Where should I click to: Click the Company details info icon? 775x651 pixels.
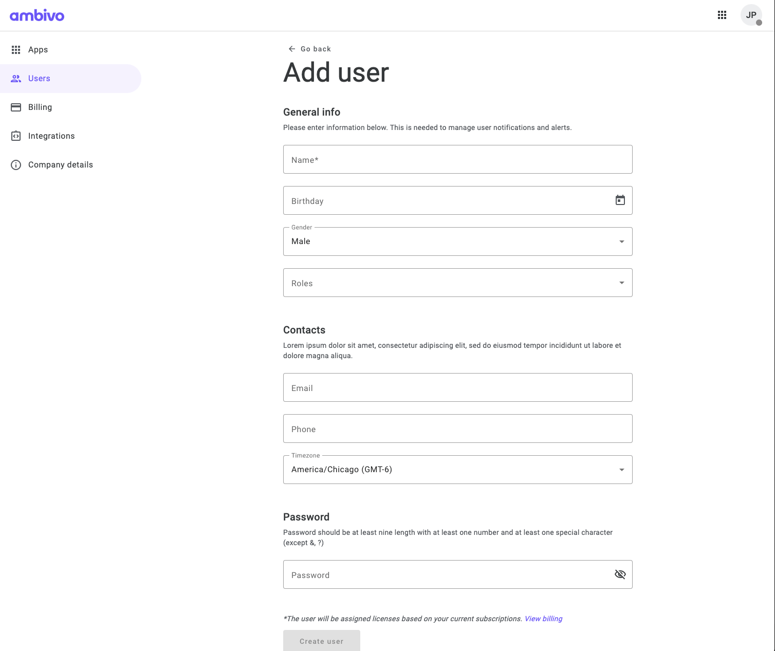(x=15, y=164)
